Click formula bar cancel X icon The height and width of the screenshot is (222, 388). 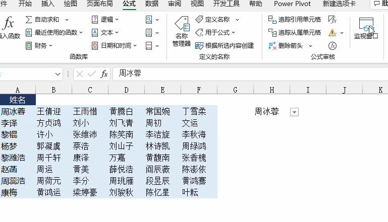80,74
